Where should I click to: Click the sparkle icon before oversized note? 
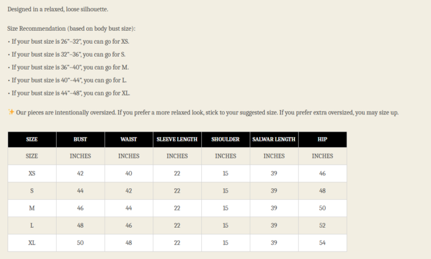click(x=11, y=112)
